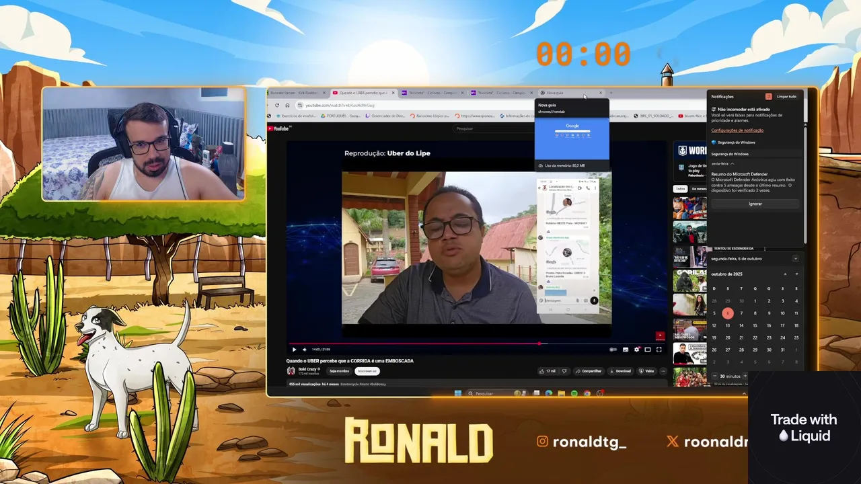Open the GORILAS recommended video thumbnail
Viewport: 861px width, 484px height.
(x=689, y=280)
